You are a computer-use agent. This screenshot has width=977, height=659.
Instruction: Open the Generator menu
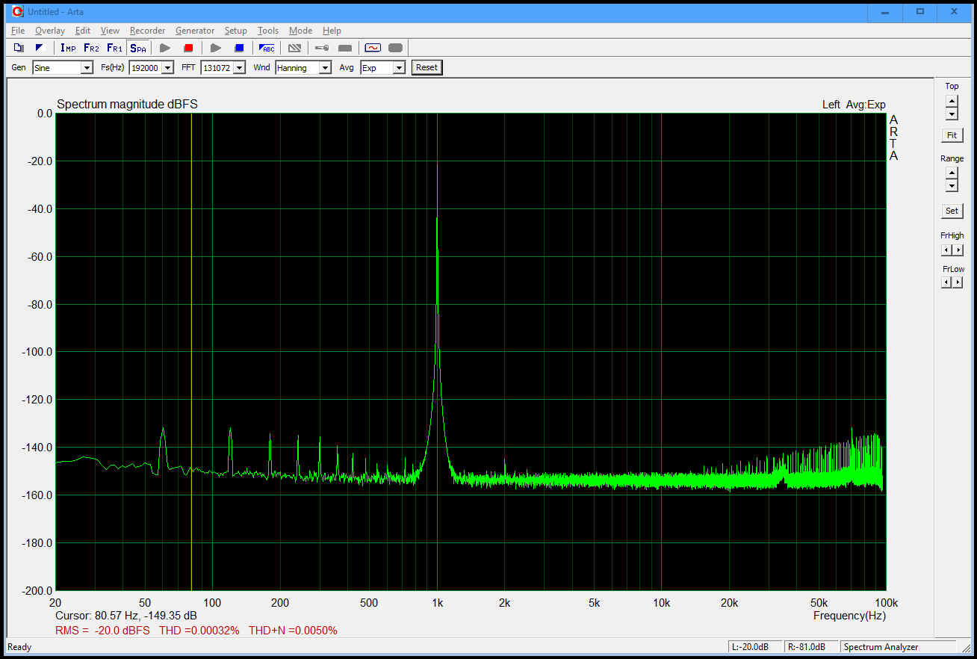coord(195,31)
